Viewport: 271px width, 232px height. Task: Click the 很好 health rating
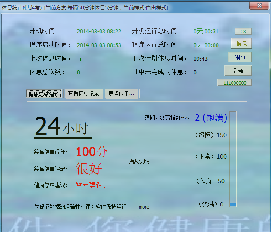click(x=89, y=168)
